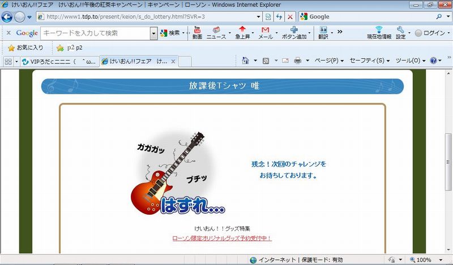Click the ローソン限定オリジナルグッズ予約受付中 link
Viewport: 453px width, 265px height.
pos(222,238)
